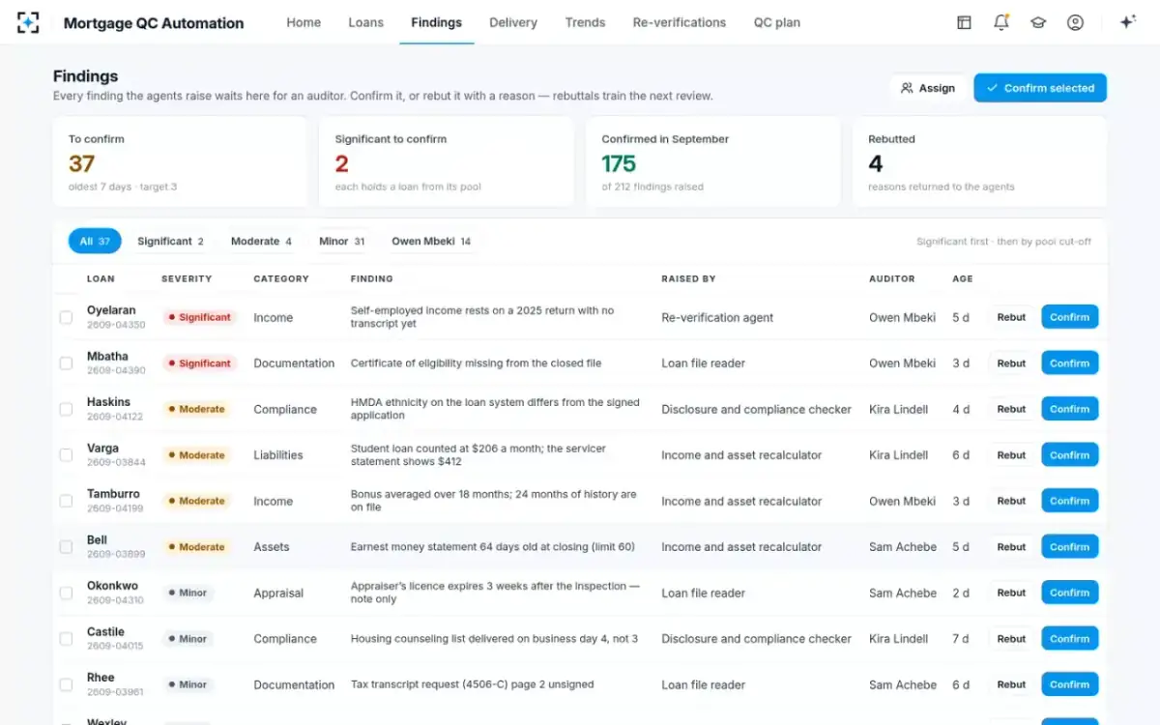The width and height of the screenshot is (1160, 725).
Task: Rebut the Okonkwo finding
Action: click(x=1011, y=593)
